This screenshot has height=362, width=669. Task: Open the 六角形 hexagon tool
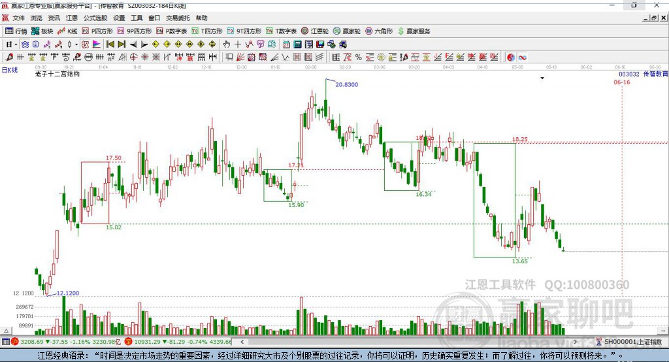[379, 31]
